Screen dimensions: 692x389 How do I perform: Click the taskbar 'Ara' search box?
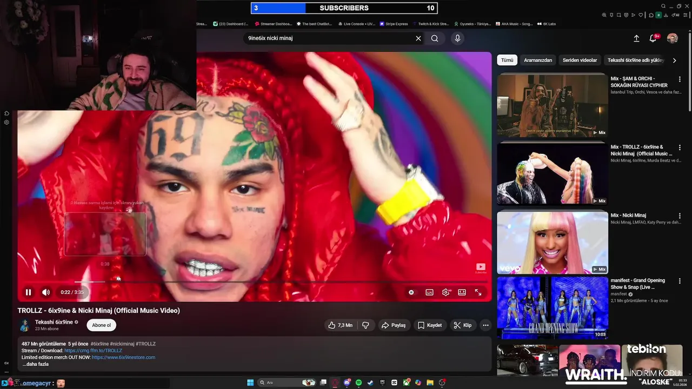tap(287, 383)
